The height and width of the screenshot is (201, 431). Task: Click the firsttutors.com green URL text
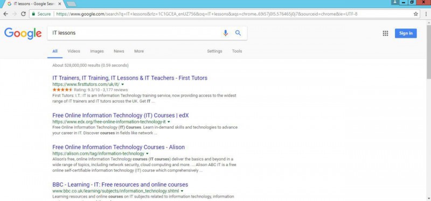coord(86,84)
